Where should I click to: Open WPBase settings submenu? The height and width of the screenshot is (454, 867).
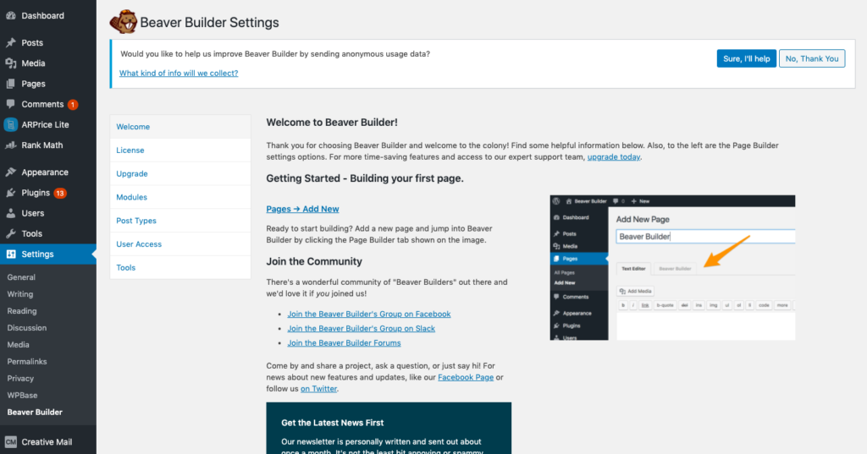pyautogui.click(x=22, y=395)
